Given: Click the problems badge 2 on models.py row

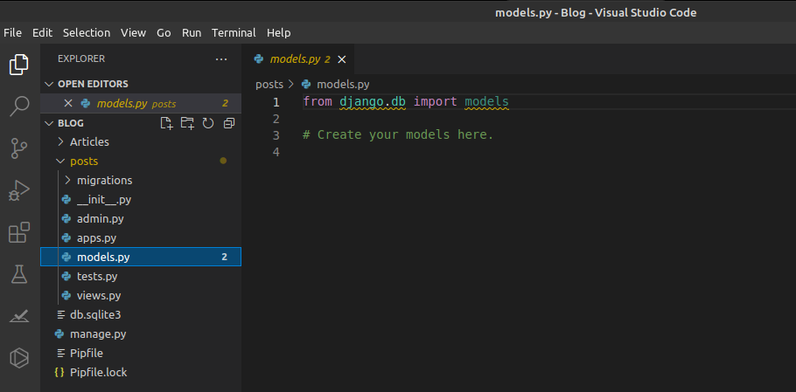Looking at the screenshot, I should click(x=225, y=258).
